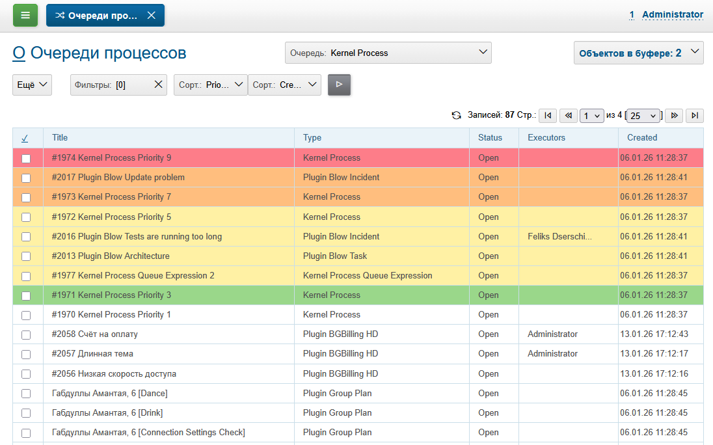The image size is (713, 445).
Task: Refresh the records list
Action: [x=457, y=115]
